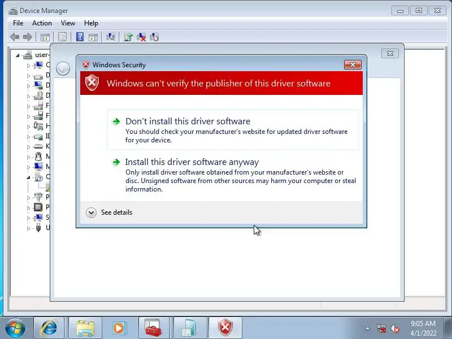
Task: Open the Action menu
Action: 42,23
